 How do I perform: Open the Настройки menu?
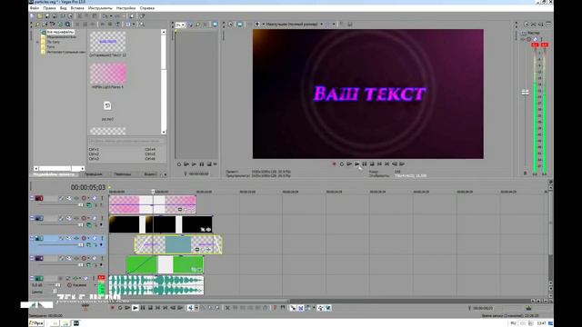(125, 8)
